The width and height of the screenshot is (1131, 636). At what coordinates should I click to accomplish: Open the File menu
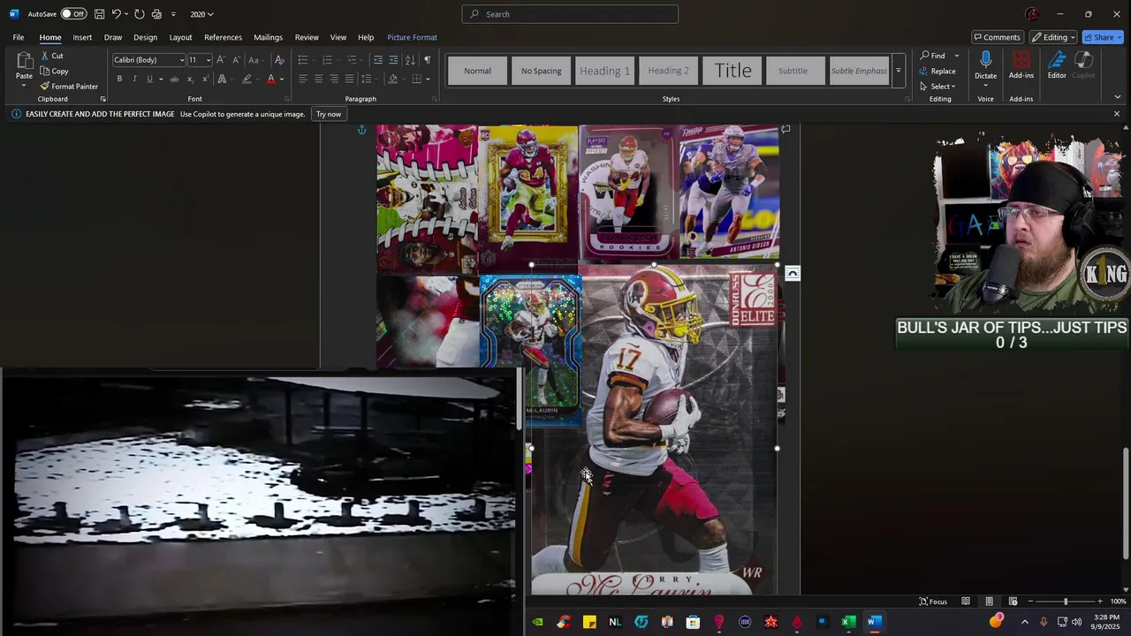click(x=19, y=37)
